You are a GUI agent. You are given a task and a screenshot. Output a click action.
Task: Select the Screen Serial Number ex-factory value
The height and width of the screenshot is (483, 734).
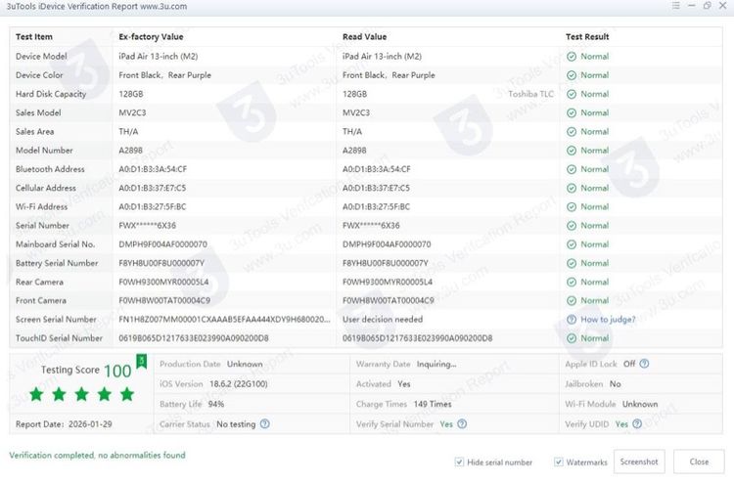click(x=224, y=320)
